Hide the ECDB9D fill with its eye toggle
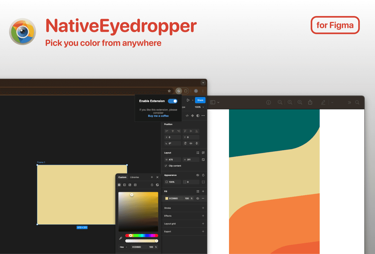The image size is (375, 254). click(x=197, y=198)
